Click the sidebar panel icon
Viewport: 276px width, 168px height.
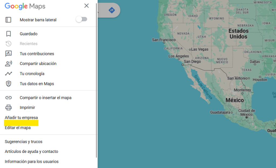coord(9,20)
